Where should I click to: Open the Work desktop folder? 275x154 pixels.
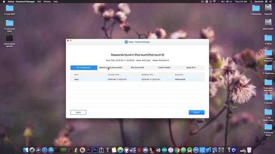(268, 38)
